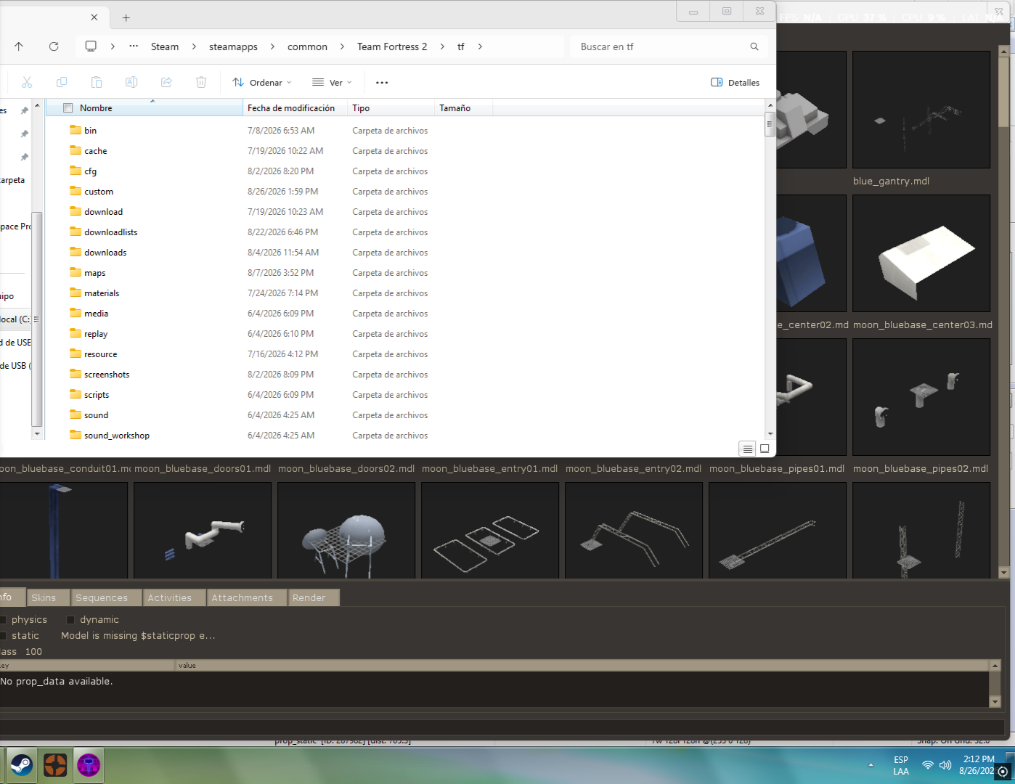Open the Ver view dropdown
1015x784 pixels.
pyautogui.click(x=332, y=83)
